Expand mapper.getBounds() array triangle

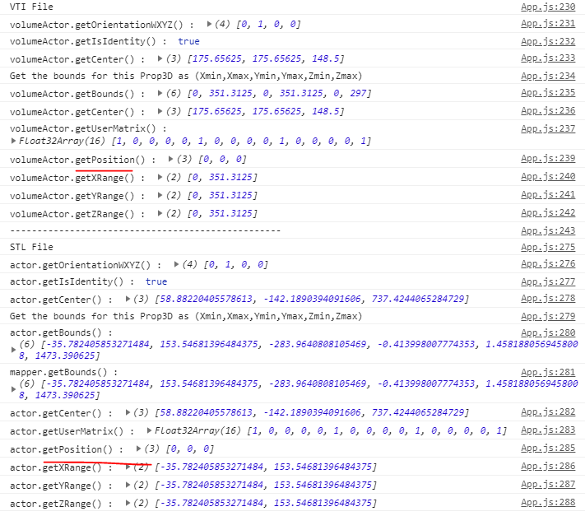(x=13, y=389)
